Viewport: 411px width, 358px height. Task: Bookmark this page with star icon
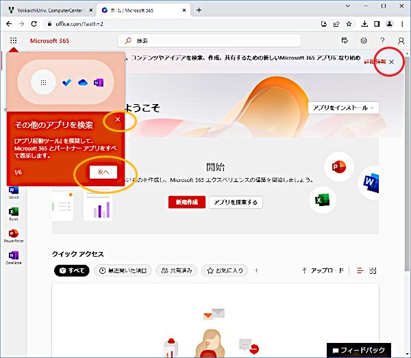coord(349,24)
